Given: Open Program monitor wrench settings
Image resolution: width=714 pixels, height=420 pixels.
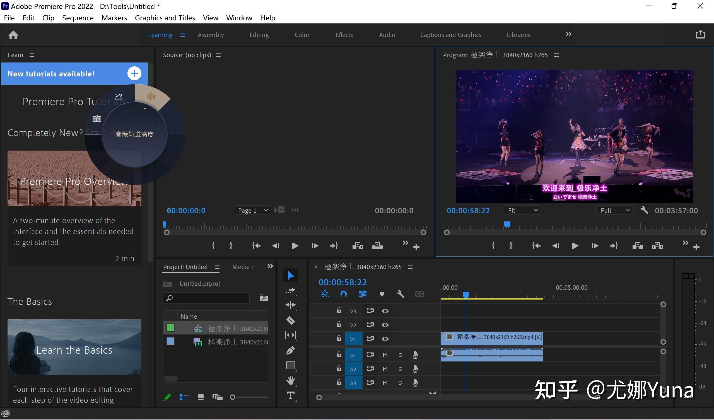Looking at the screenshot, I should (x=644, y=210).
